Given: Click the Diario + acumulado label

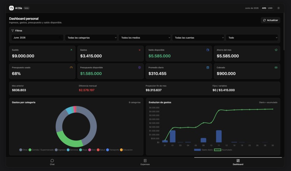Looking at the screenshot, I should [x=268, y=102].
